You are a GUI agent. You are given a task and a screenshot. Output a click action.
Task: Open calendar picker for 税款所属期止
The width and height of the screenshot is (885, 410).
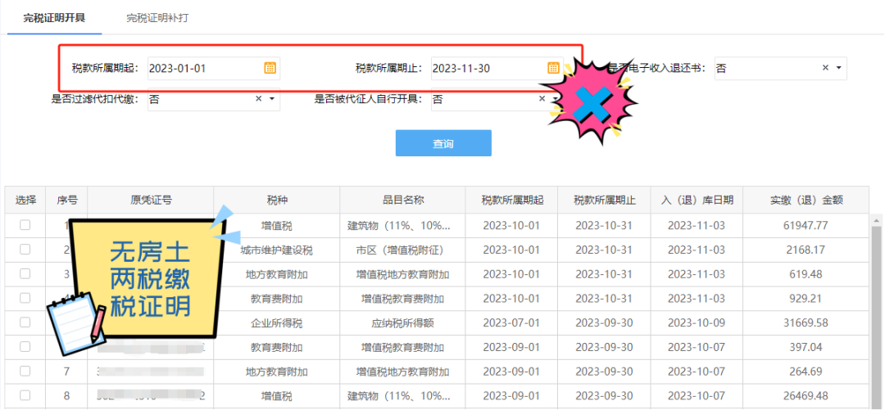pyautogui.click(x=554, y=68)
